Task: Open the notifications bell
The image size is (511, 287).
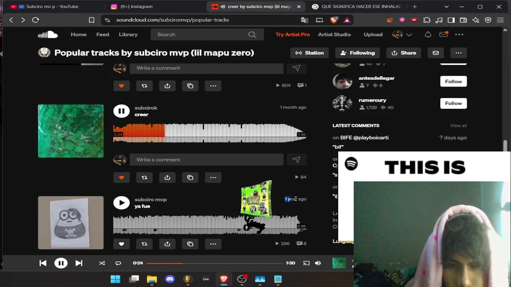Action: pos(428,35)
